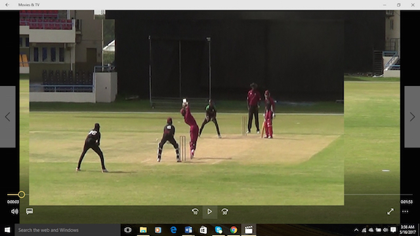Screen dimensions: 420x236
Task: Go to the next video
Action: (x=412, y=117)
